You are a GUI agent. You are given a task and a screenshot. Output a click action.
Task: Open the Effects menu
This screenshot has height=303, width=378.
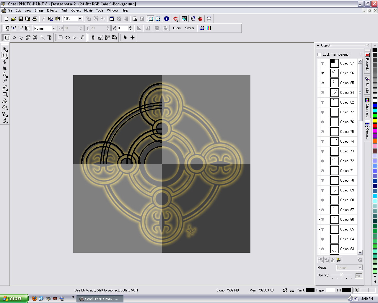52,10
